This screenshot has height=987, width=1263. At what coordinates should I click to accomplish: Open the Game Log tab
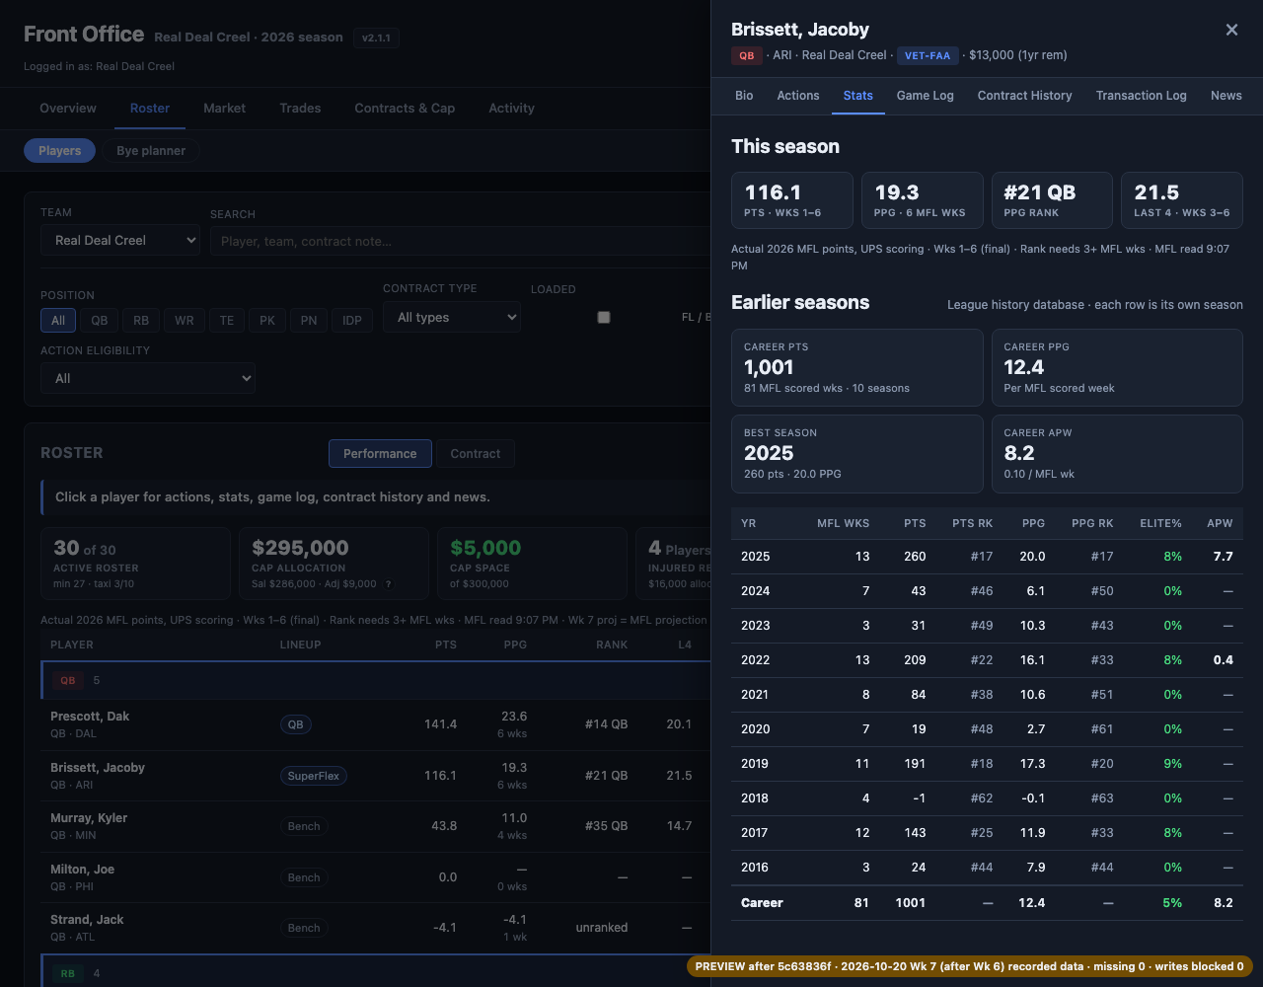click(926, 96)
